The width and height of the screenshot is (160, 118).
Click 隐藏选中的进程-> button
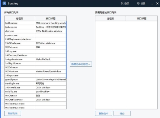click(x=81, y=64)
